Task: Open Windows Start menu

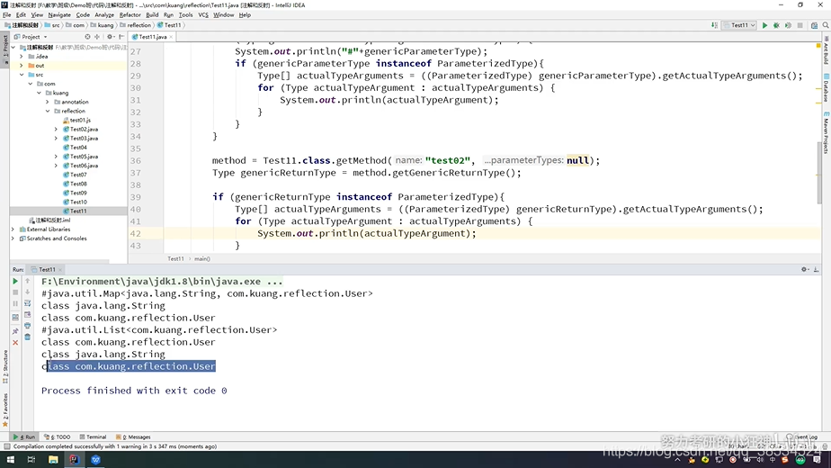Action: 10,460
